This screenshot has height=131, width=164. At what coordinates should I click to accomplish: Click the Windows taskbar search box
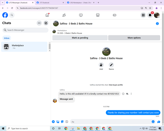pos(28,128)
